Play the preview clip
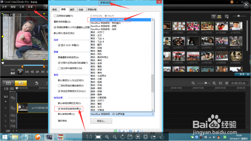Viewport: 251px width, 141px height. tap(20, 72)
